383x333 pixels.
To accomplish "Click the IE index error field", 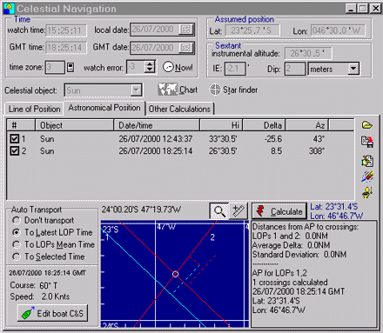I will [x=235, y=69].
